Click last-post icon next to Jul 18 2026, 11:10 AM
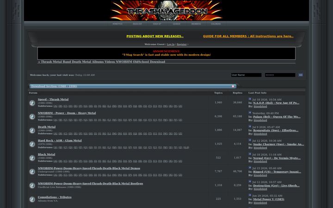 click(x=250, y=154)
